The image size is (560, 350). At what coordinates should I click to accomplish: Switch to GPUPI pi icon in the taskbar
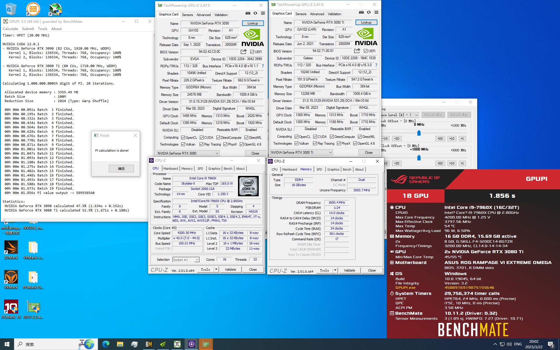tap(177, 344)
